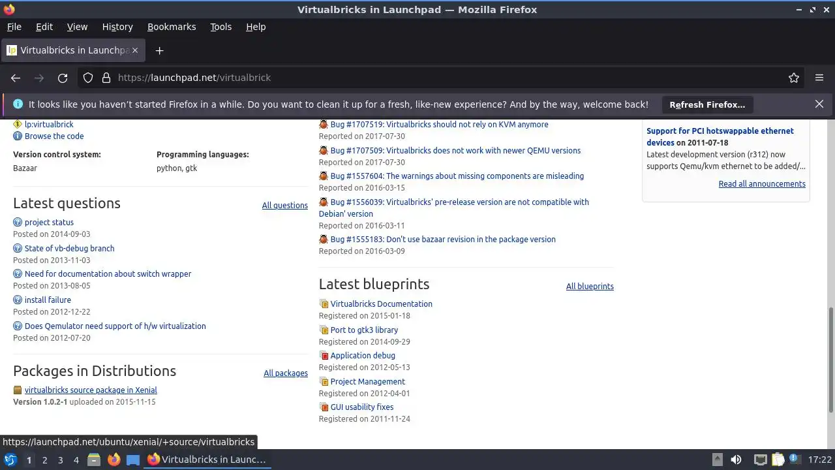
Task: Open 'State of vb-debug branch' question
Action: [69, 249]
